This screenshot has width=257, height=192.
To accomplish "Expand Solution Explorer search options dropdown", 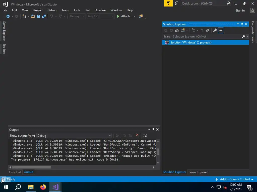I will (247, 36).
